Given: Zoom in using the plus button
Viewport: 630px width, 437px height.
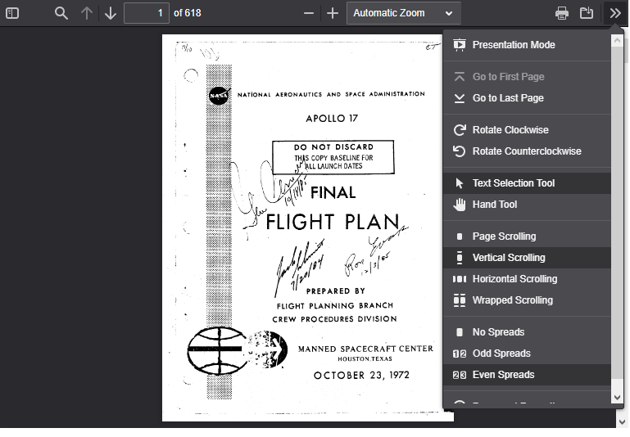Looking at the screenshot, I should [x=333, y=13].
